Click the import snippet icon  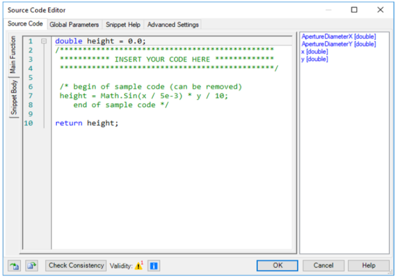point(15,266)
